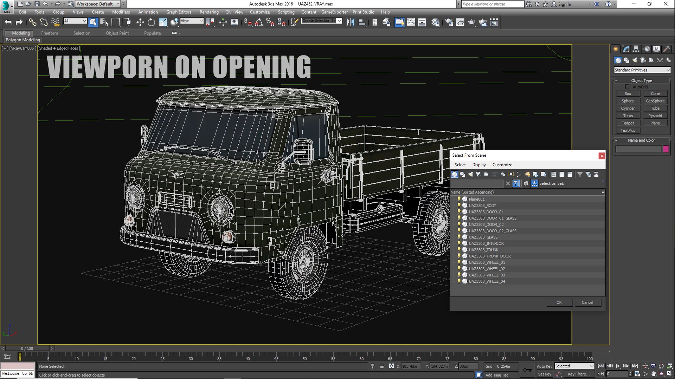This screenshot has width=675, height=379.
Task: Open the Workspace Default dropdown
Action: coord(98,4)
